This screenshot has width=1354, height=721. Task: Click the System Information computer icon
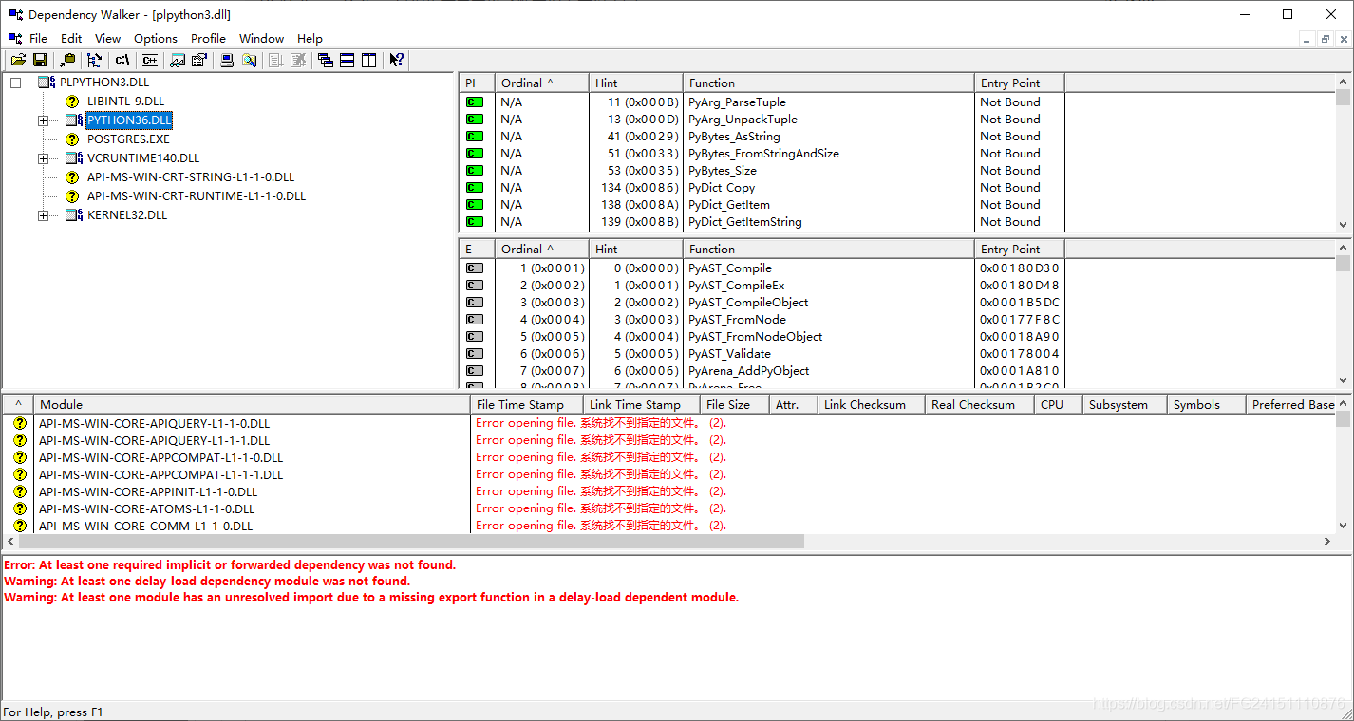click(x=227, y=60)
